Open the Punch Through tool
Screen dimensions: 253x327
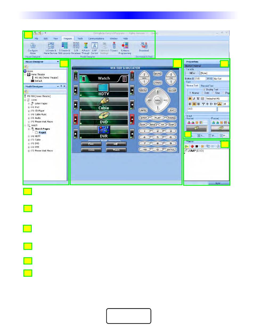[x=86, y=48]
